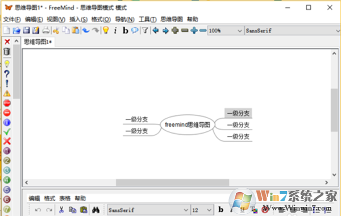
Task: Add the red stop sign icon
Action: tap(7, 103)
